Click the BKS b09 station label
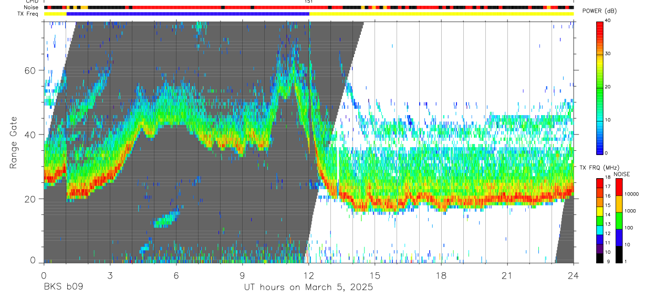This screenshot has height=298, width=645. [63, 287]
